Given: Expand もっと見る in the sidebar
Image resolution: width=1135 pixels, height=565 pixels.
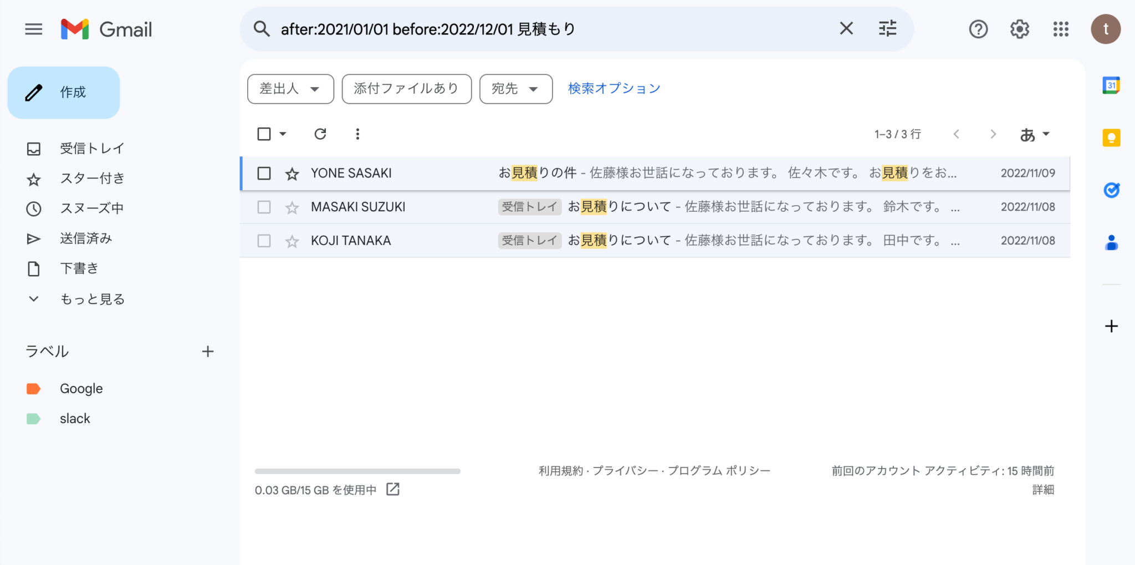Looking at the screenshot, I should 93,299.
